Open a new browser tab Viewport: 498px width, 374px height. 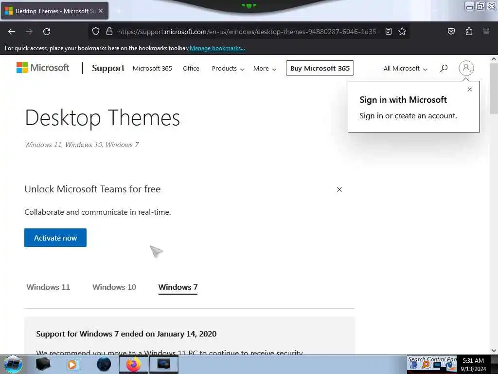[x=119, y=11]
